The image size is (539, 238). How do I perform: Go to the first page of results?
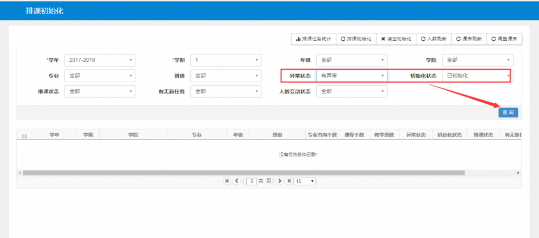pos(228,181)
